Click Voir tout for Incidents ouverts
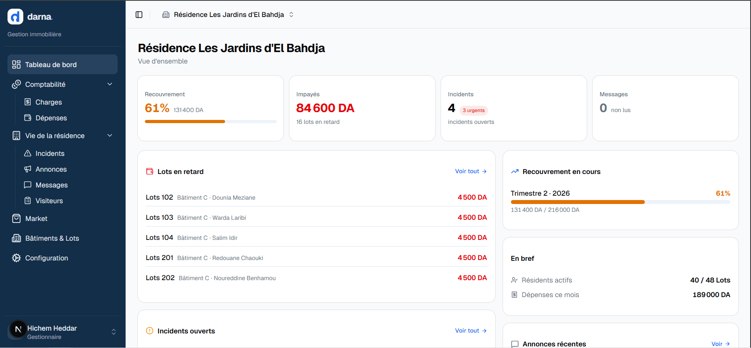Image resolution: width=751 pixels, height=348 pixels. pos(470,331)
